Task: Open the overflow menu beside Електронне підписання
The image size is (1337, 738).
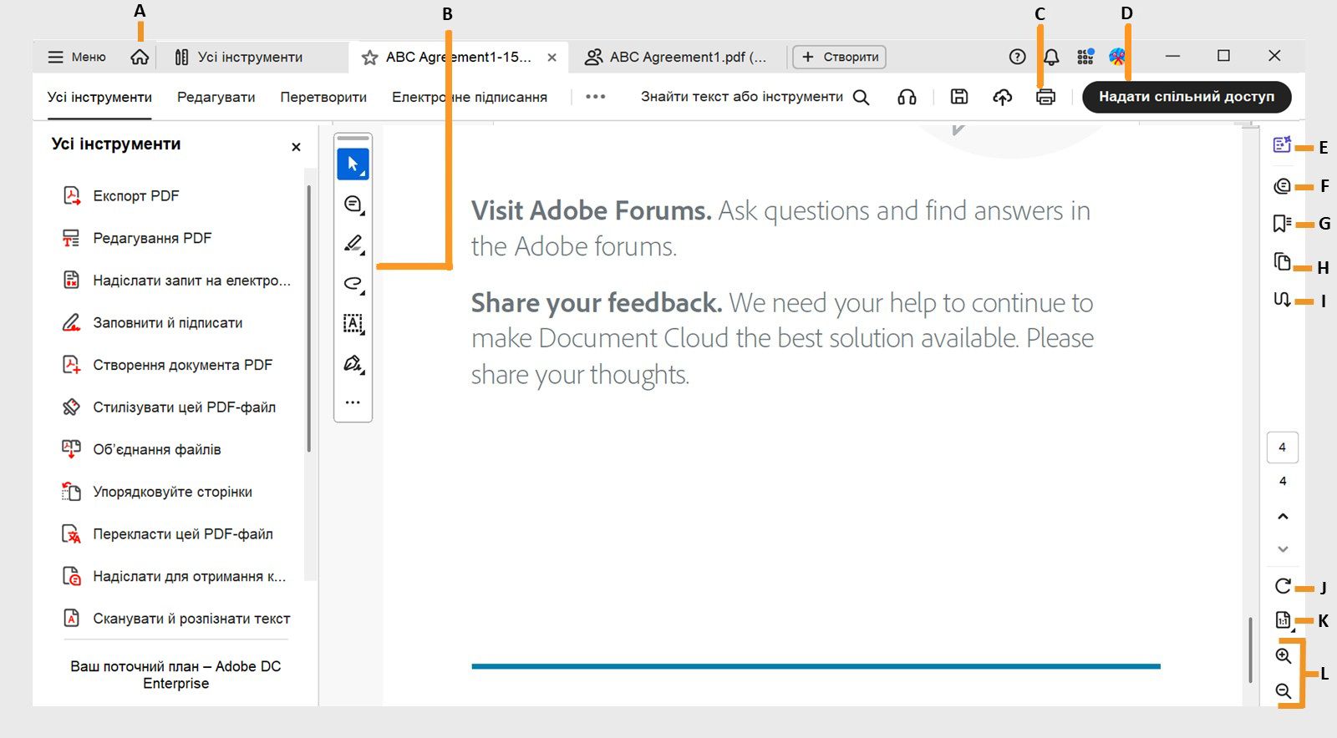Action: coord(595,97)
